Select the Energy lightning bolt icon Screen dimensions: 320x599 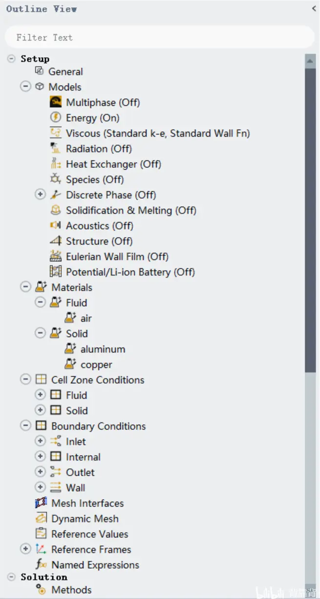pos(56,117)
